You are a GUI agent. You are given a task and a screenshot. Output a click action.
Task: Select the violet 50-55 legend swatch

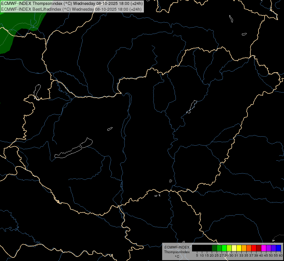coord(274,248)
